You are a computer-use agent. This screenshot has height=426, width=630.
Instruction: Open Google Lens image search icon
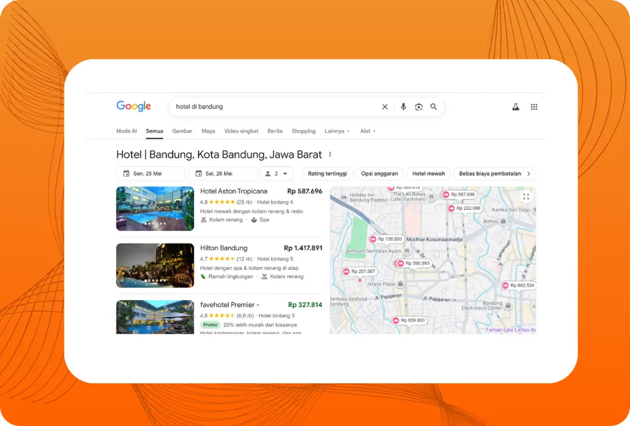pos(419,107)
